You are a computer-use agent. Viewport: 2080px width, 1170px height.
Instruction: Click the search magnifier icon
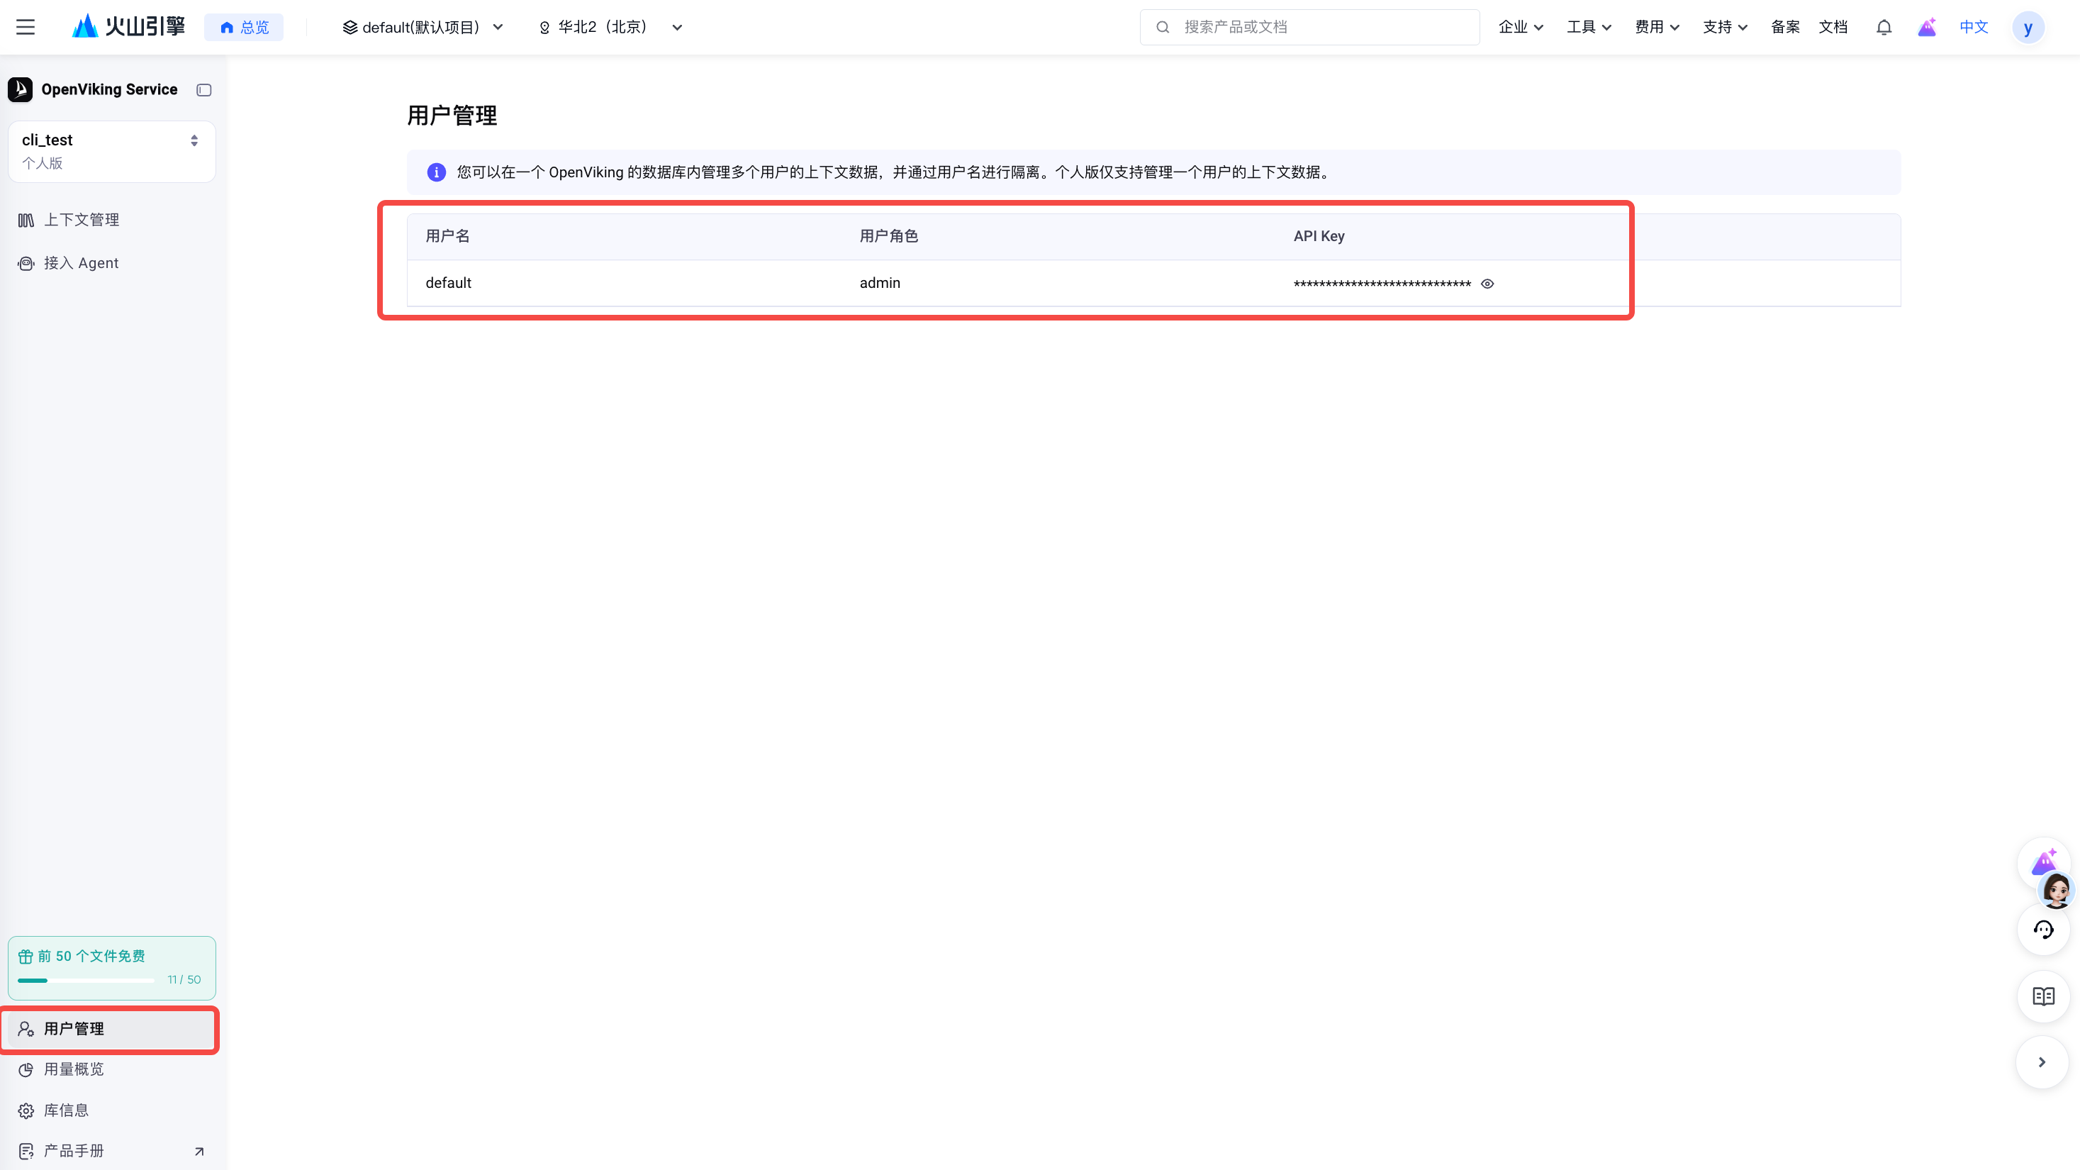point(1163,28)
